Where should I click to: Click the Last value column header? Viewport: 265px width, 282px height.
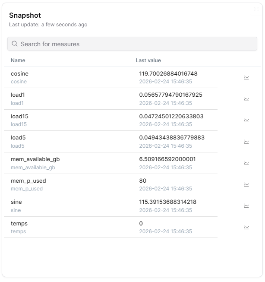148,60
